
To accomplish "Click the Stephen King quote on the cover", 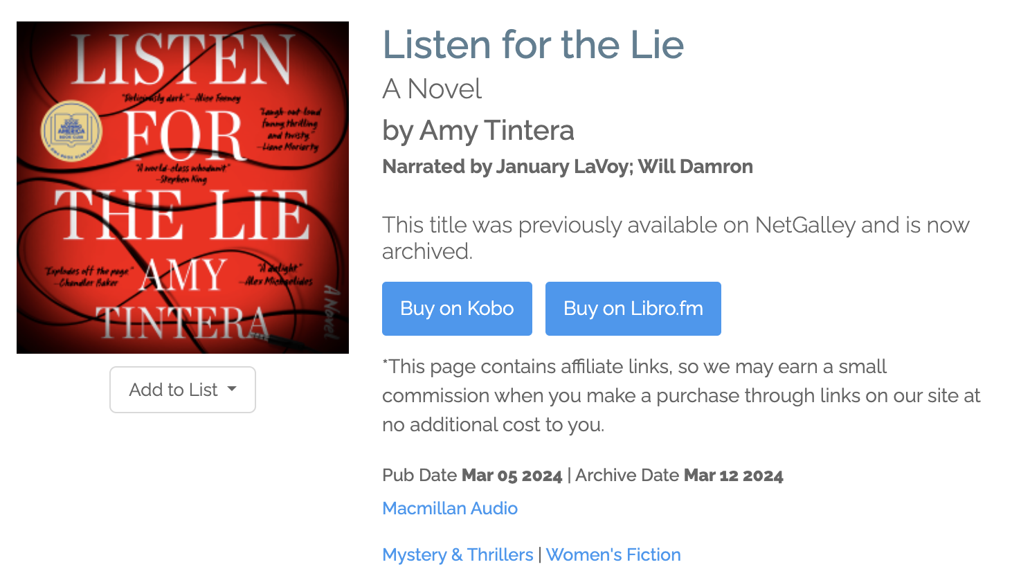I will (x=183, y=173).
